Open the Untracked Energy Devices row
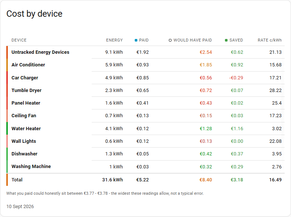This screenshot has width=291, height=217. (145, 52)
